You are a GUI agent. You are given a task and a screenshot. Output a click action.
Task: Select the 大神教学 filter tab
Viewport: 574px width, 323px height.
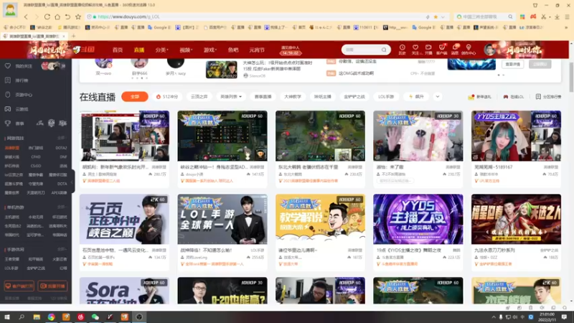click(293, 97)
